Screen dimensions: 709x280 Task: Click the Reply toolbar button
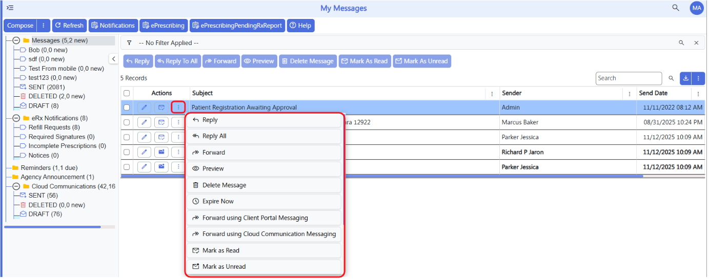click(x=138, y=61)
